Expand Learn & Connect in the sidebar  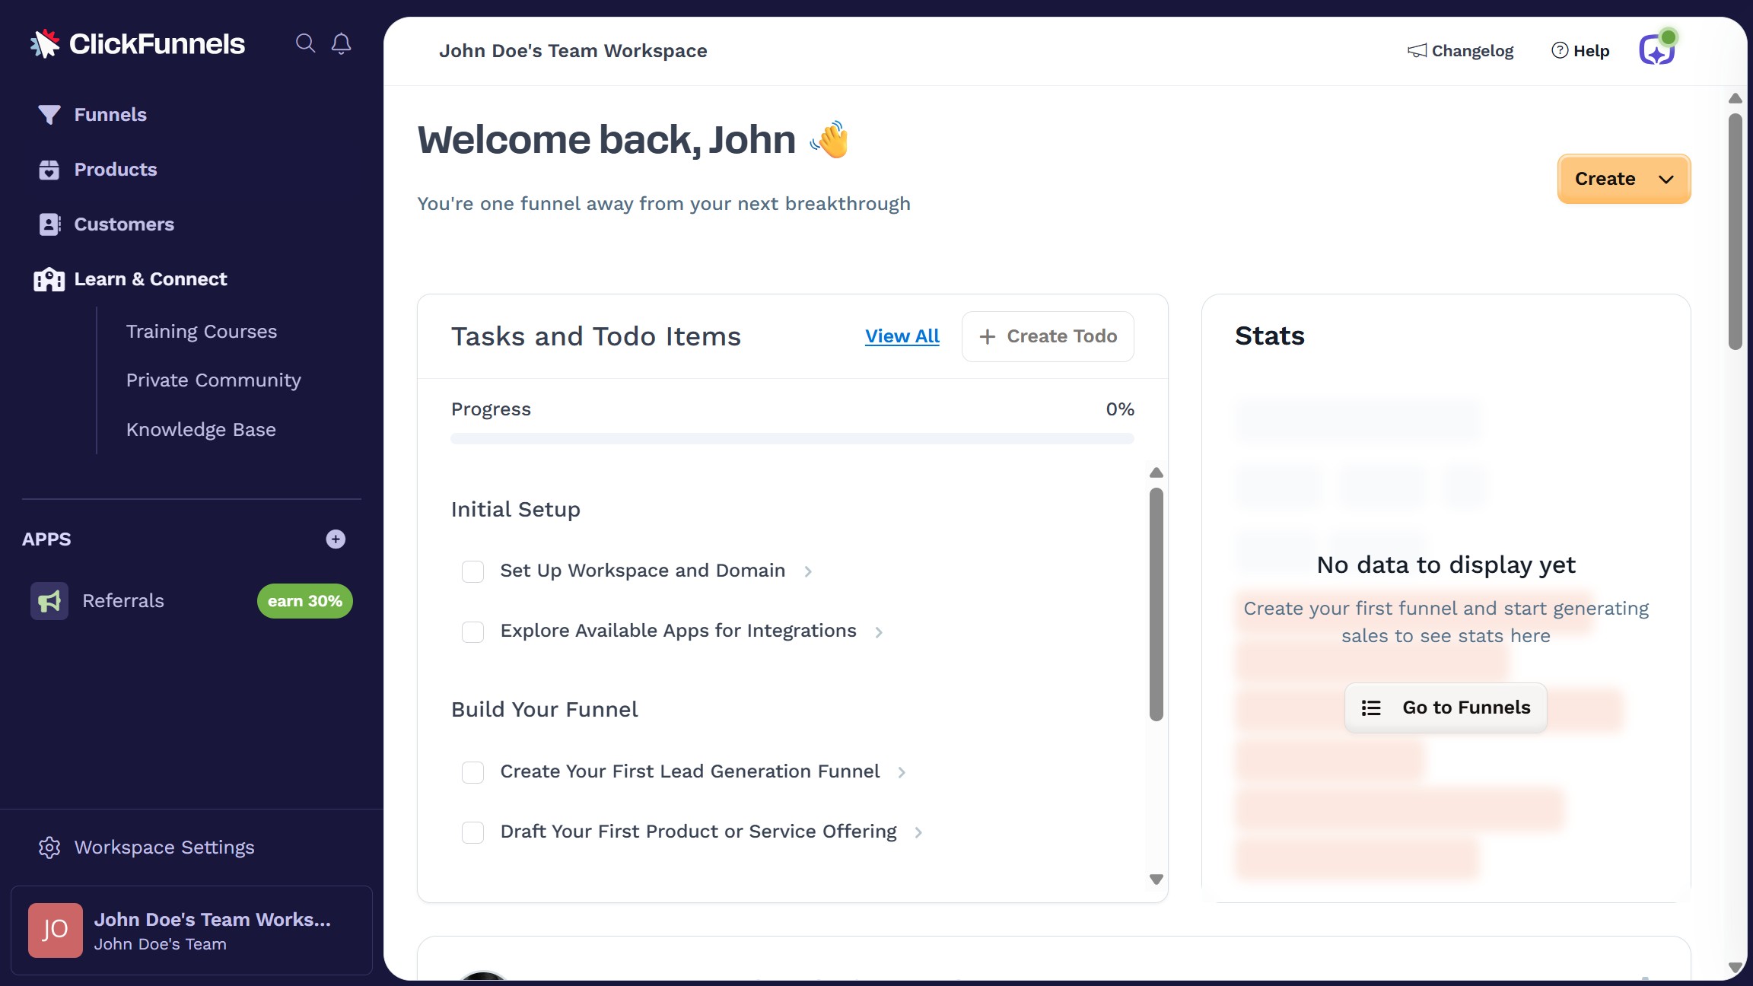(150, 279)
